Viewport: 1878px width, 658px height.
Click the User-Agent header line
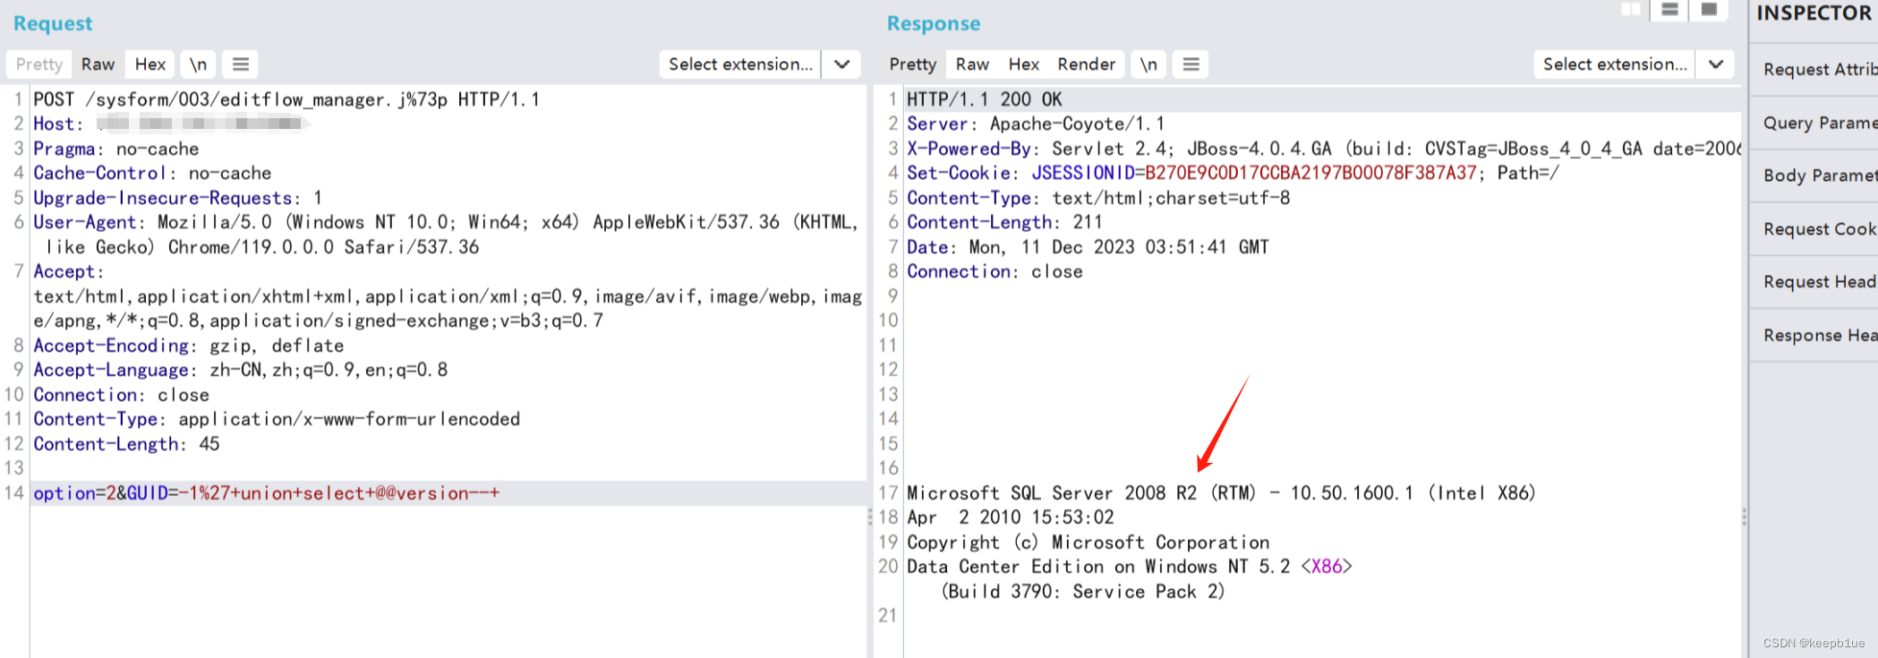pyautogui.click(x=446, y=235)
